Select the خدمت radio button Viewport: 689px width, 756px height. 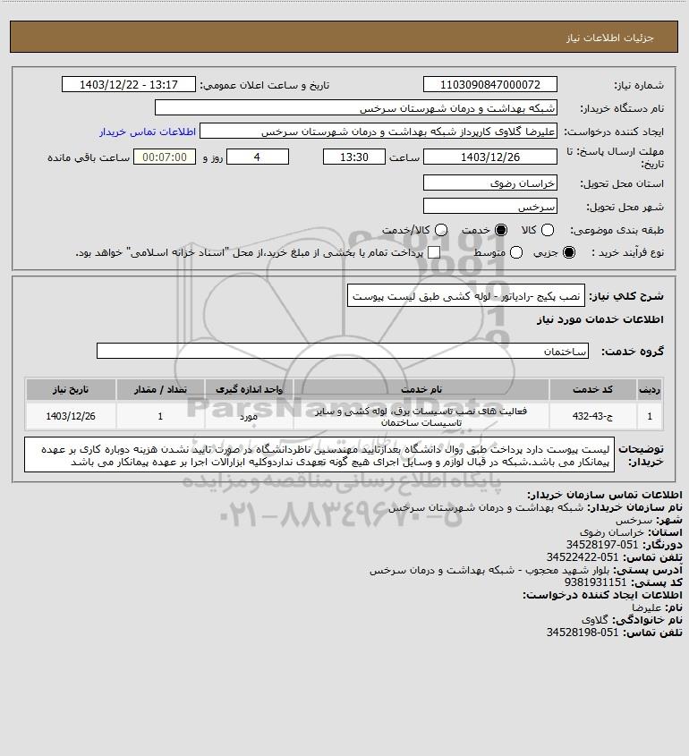pos(501,231)
